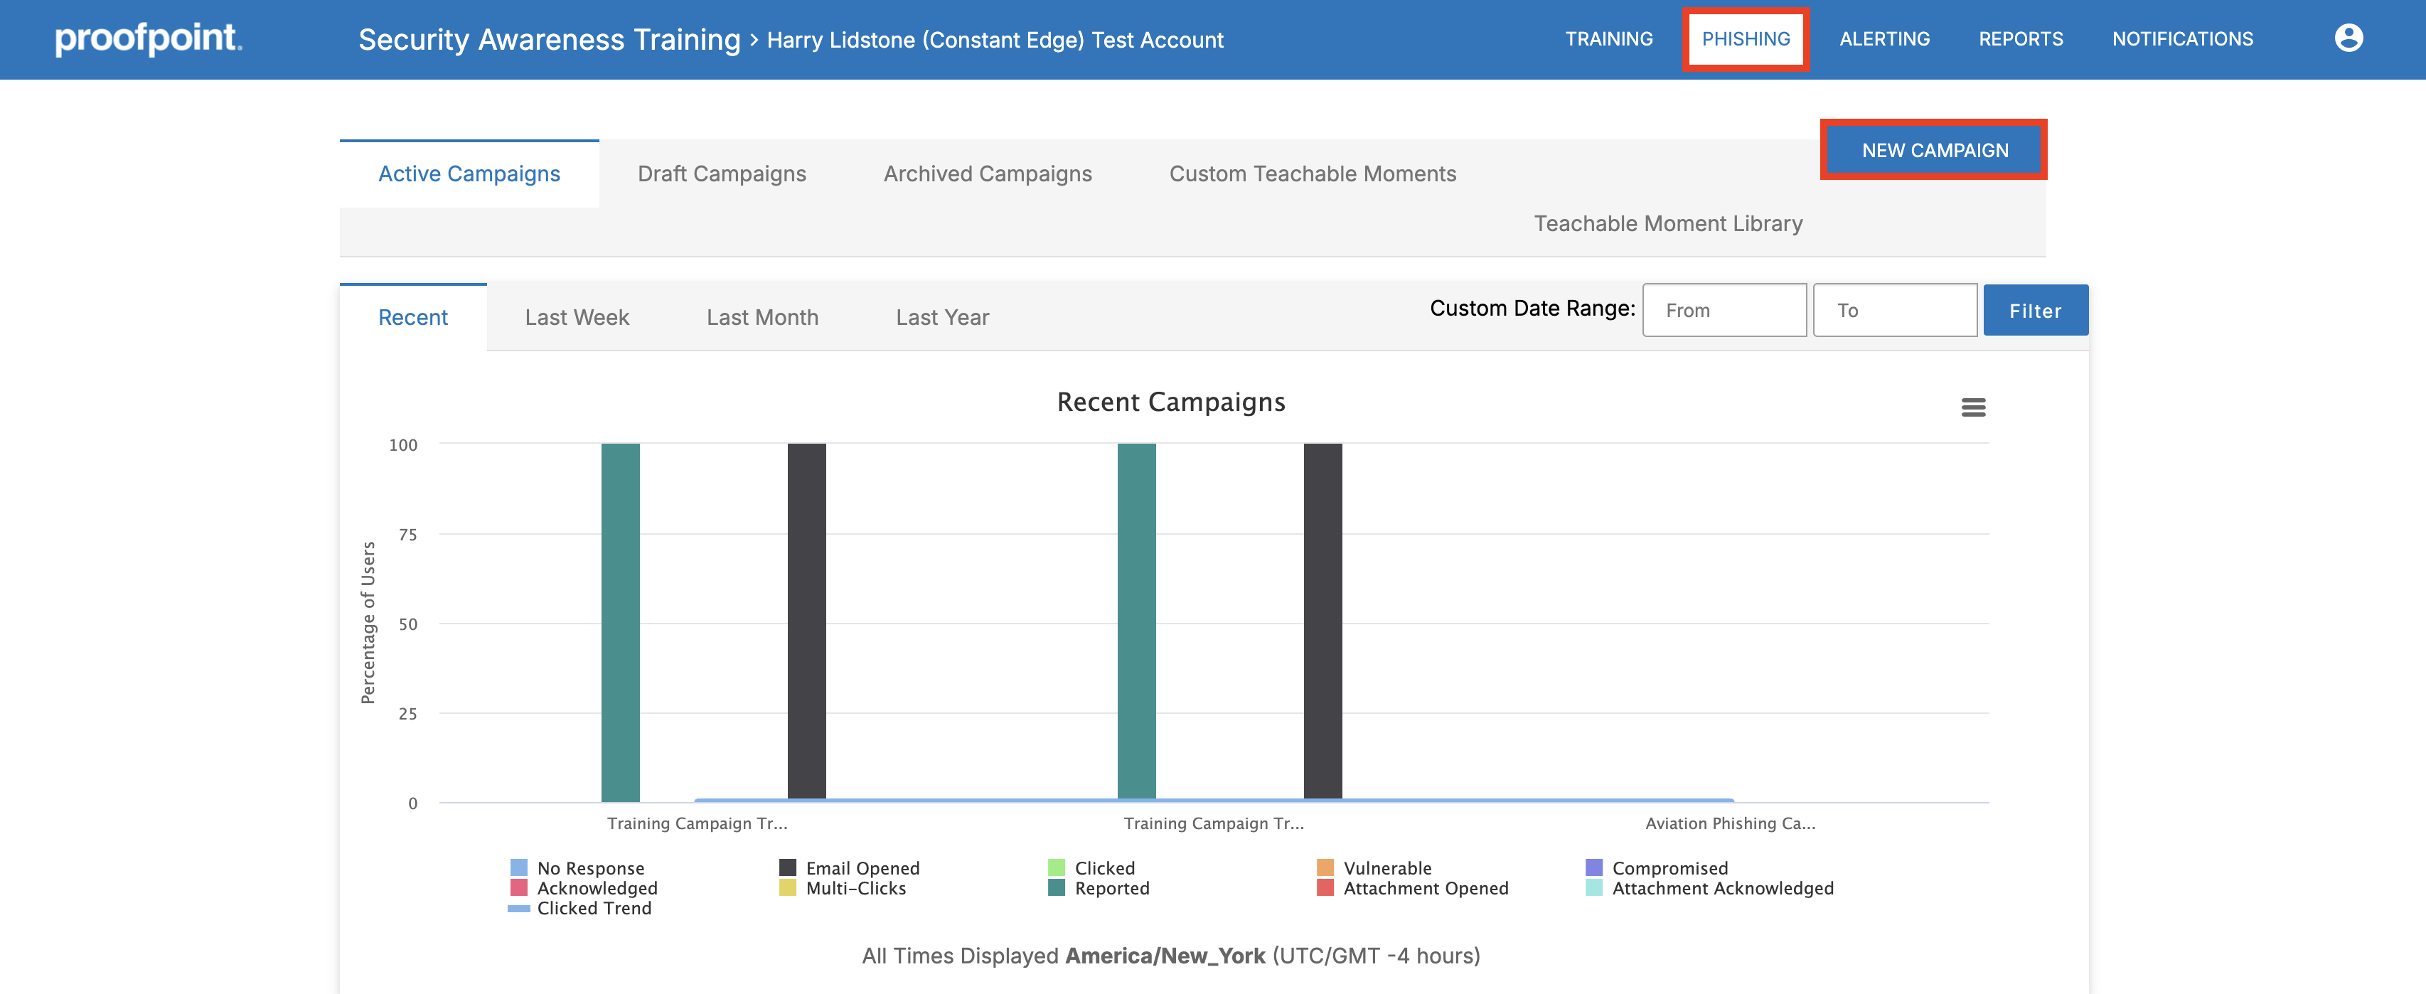This screenshot has width=2426, height=994.
Task: Click the first Reported teal bar
Action: coord(620,622)
